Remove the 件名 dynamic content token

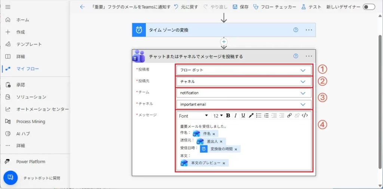point(214,134)
